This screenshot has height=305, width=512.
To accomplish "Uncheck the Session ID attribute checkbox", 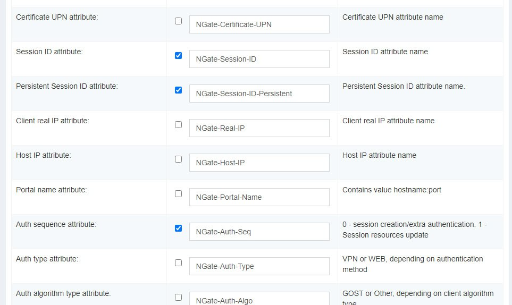I will point(178,55).
